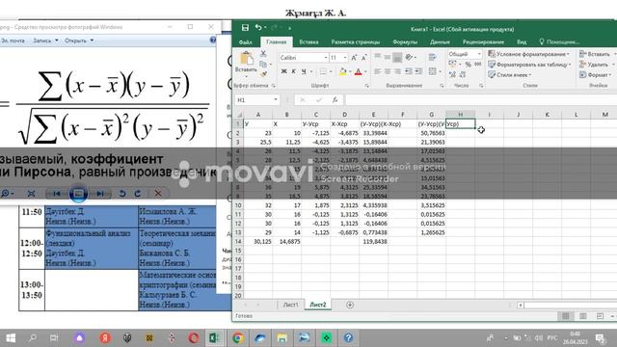Save the Excel workbook from quick access

[x=245, y=28]
